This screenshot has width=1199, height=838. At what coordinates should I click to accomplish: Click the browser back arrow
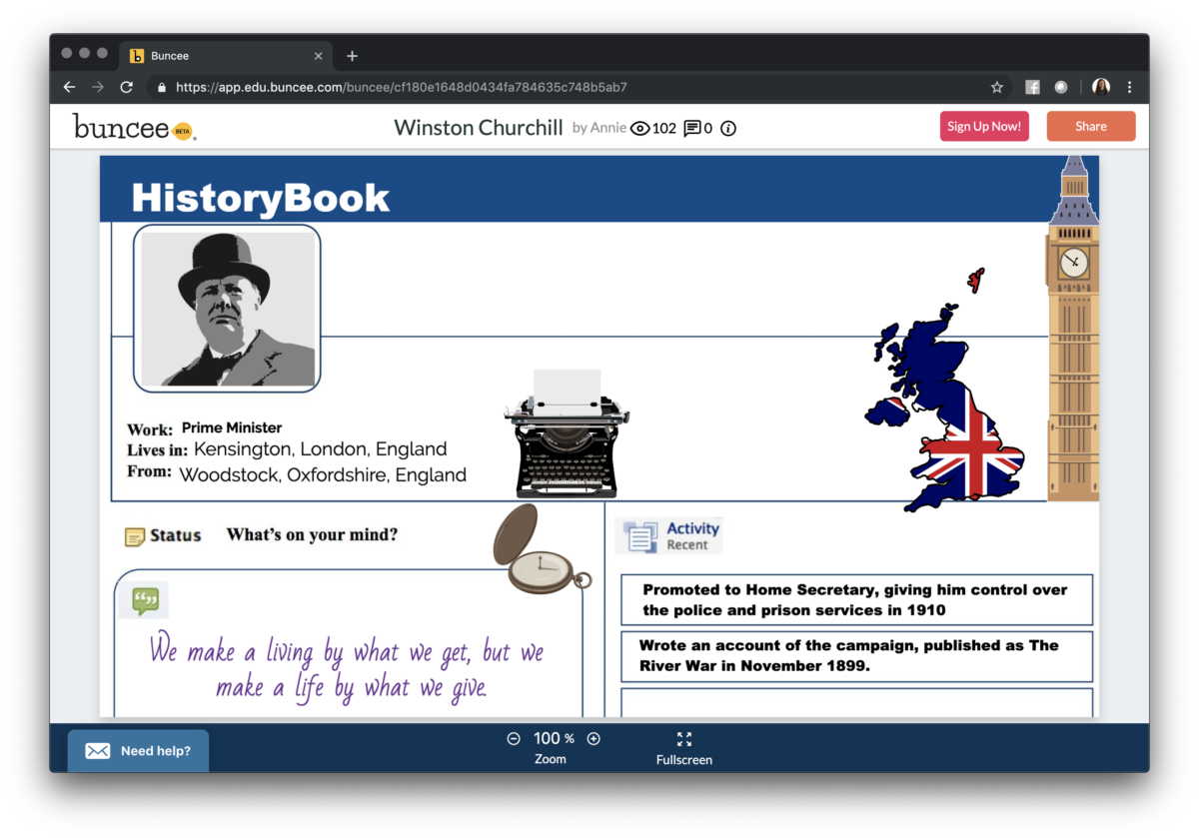click(69, 87)
